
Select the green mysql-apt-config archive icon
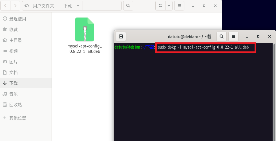click(85, 29)
